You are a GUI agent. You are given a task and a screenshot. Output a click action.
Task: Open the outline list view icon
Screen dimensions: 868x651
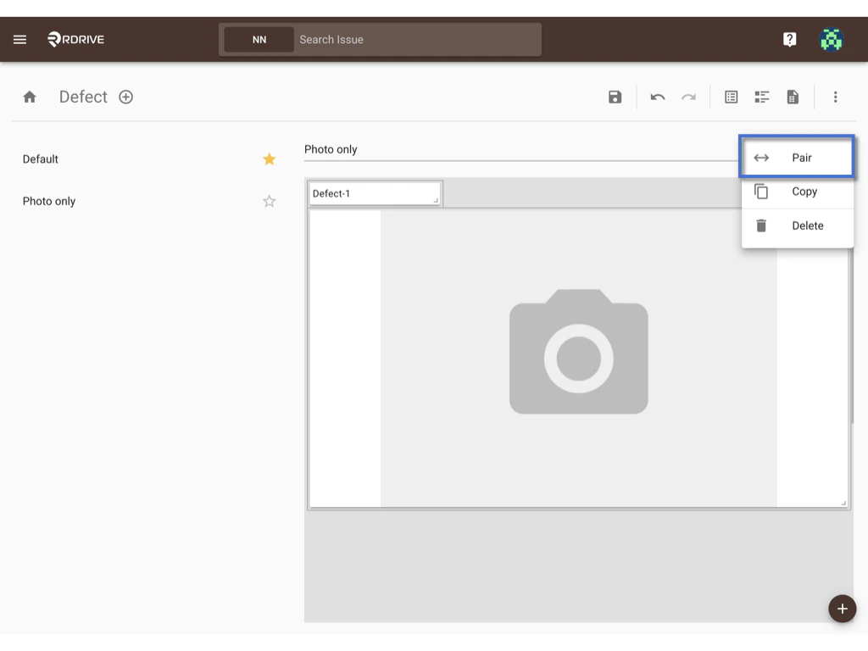pos(761,97)
